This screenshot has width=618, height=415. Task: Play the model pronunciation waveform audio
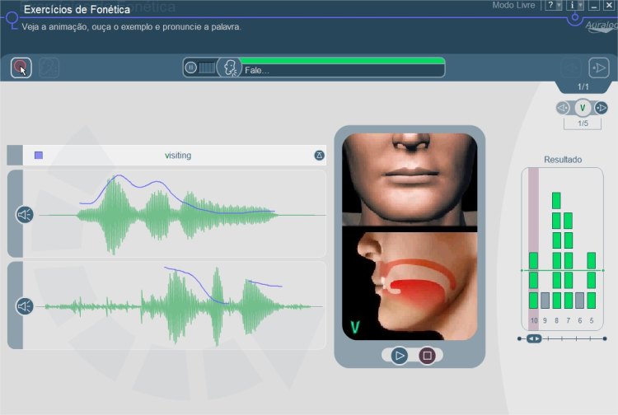[x=25, y=215]
